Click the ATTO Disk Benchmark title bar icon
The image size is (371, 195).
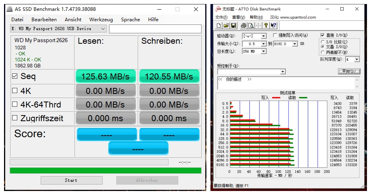(x=218, y=9)
